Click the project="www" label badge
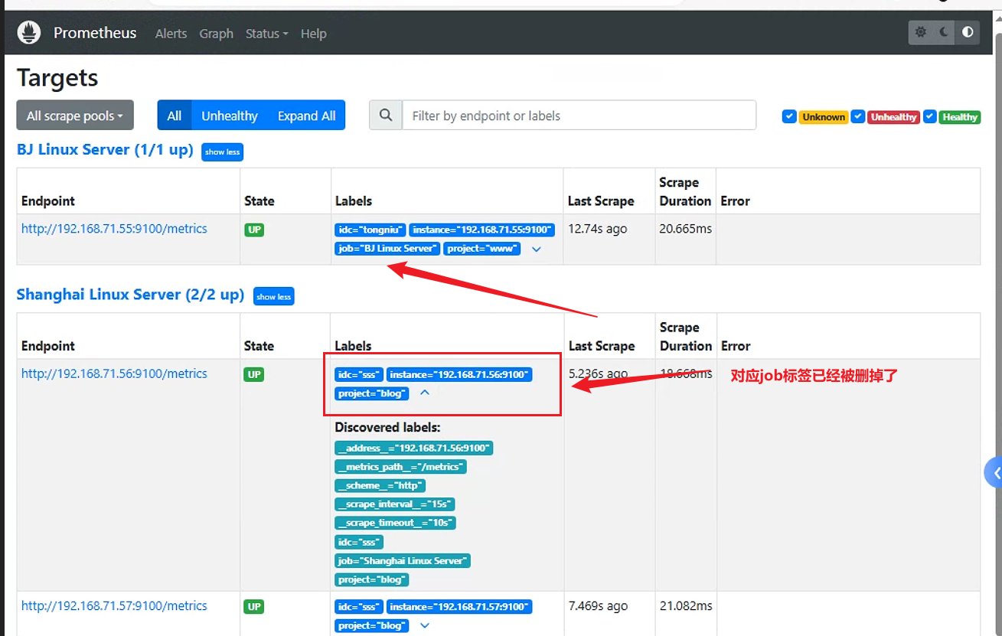Image resolution: width=1002 pixels, height=636 pixels. click(483, 249)
